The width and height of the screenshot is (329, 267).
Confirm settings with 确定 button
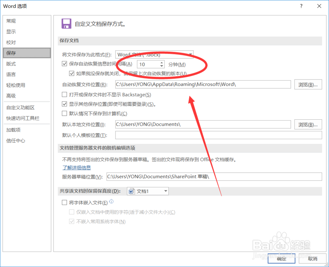tap(281, 259)
